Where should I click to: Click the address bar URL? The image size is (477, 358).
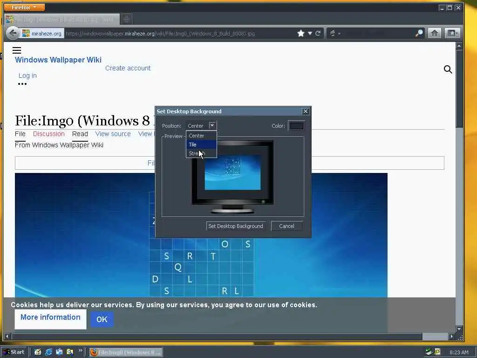pos(160,34)
